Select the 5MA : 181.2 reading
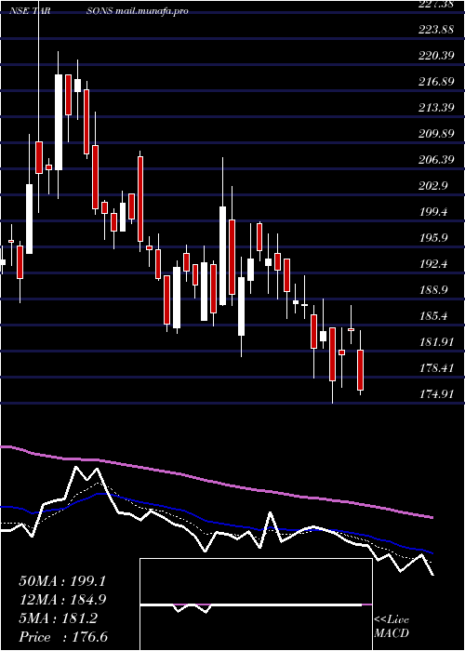 58,618
